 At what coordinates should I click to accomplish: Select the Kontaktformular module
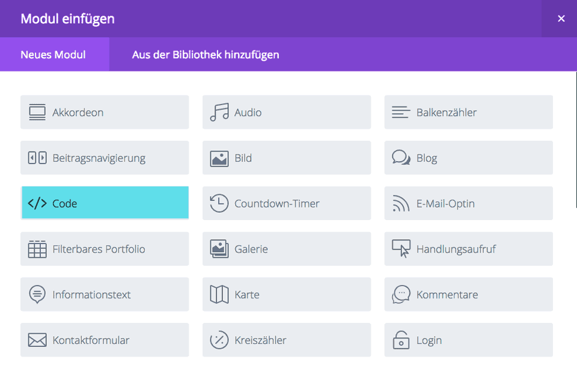105,340
